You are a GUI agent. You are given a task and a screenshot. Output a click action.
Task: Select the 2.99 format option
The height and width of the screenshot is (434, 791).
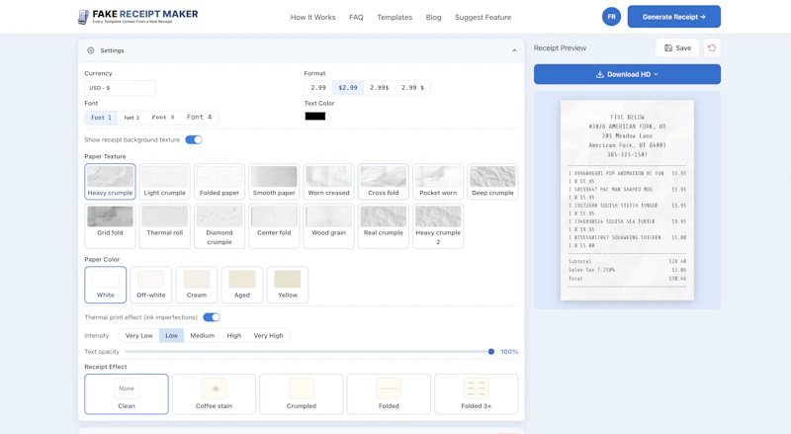(318, 88)
